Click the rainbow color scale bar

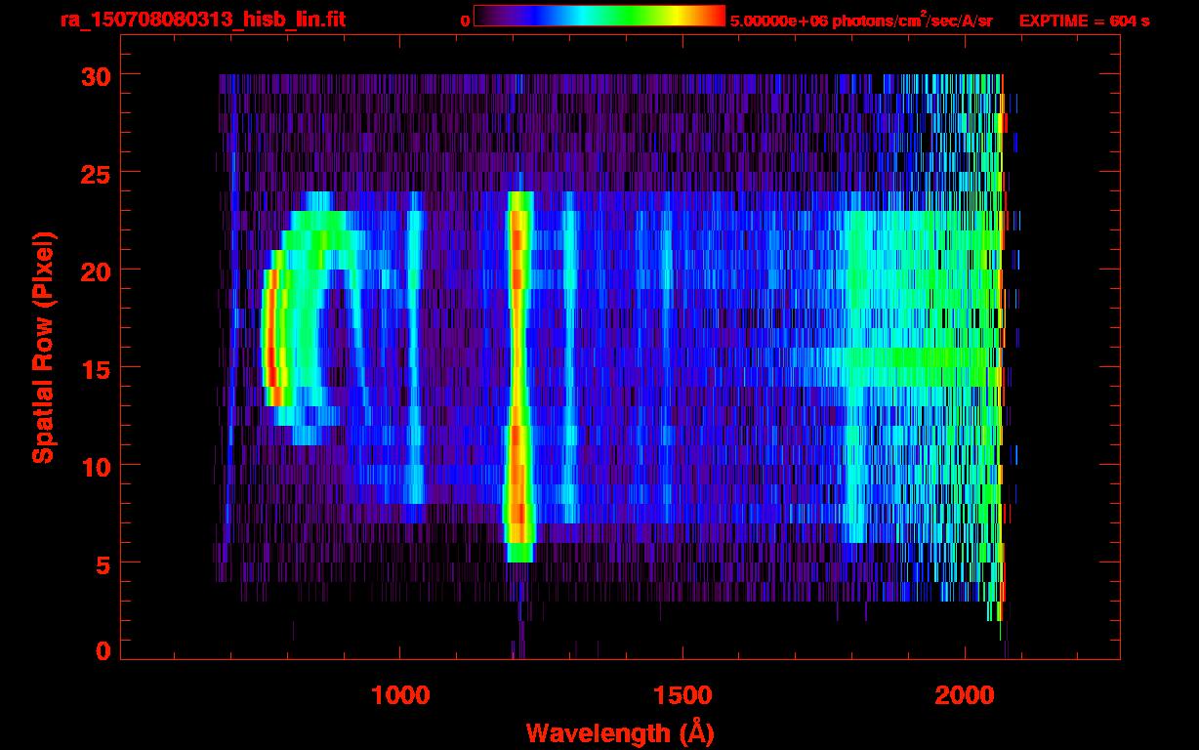(x=599, y=17)
